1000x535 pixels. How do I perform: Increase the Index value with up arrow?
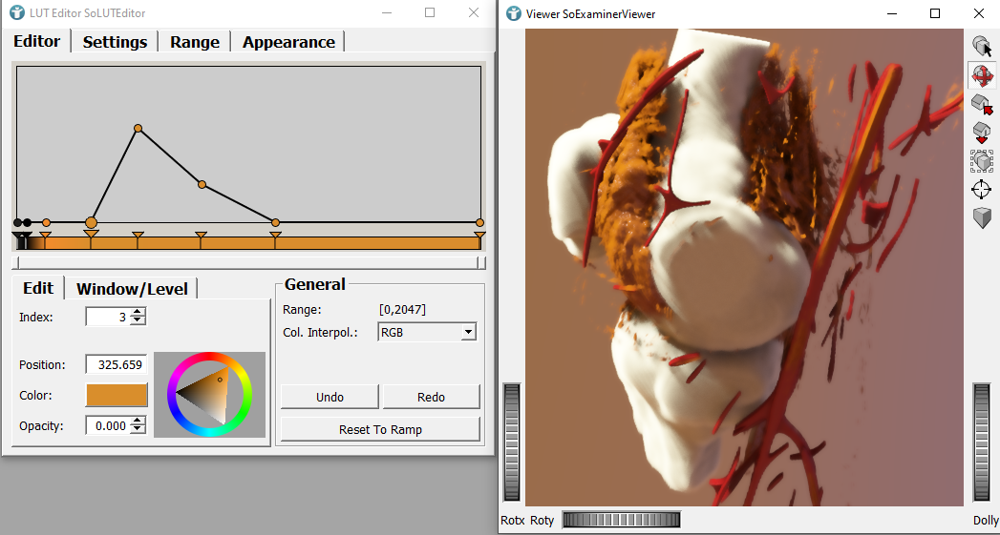pos(138,312)
